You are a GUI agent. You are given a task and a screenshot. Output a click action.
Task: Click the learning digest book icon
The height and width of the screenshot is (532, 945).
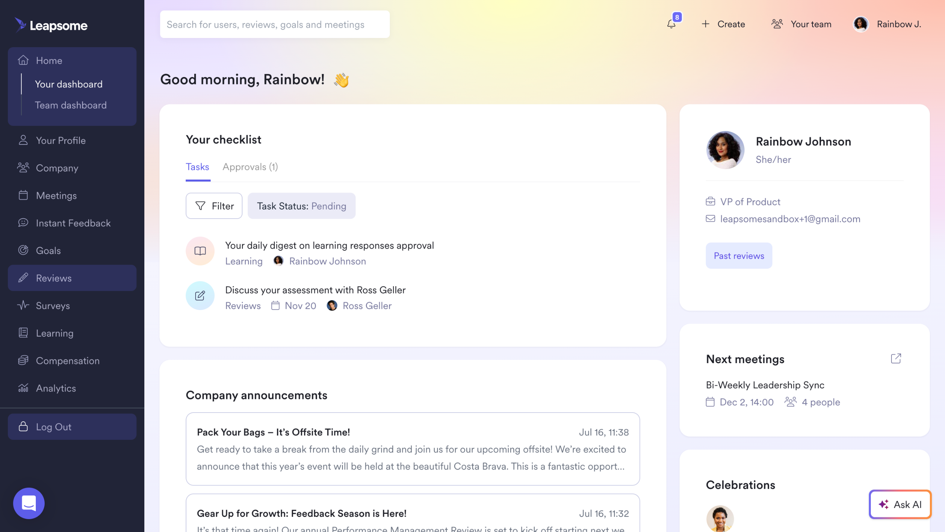(200, 251)
